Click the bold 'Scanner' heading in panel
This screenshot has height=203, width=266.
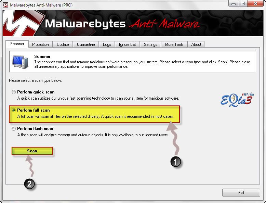[x=42, y=56]
